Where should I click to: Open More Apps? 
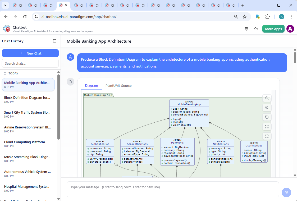[273, 29]
